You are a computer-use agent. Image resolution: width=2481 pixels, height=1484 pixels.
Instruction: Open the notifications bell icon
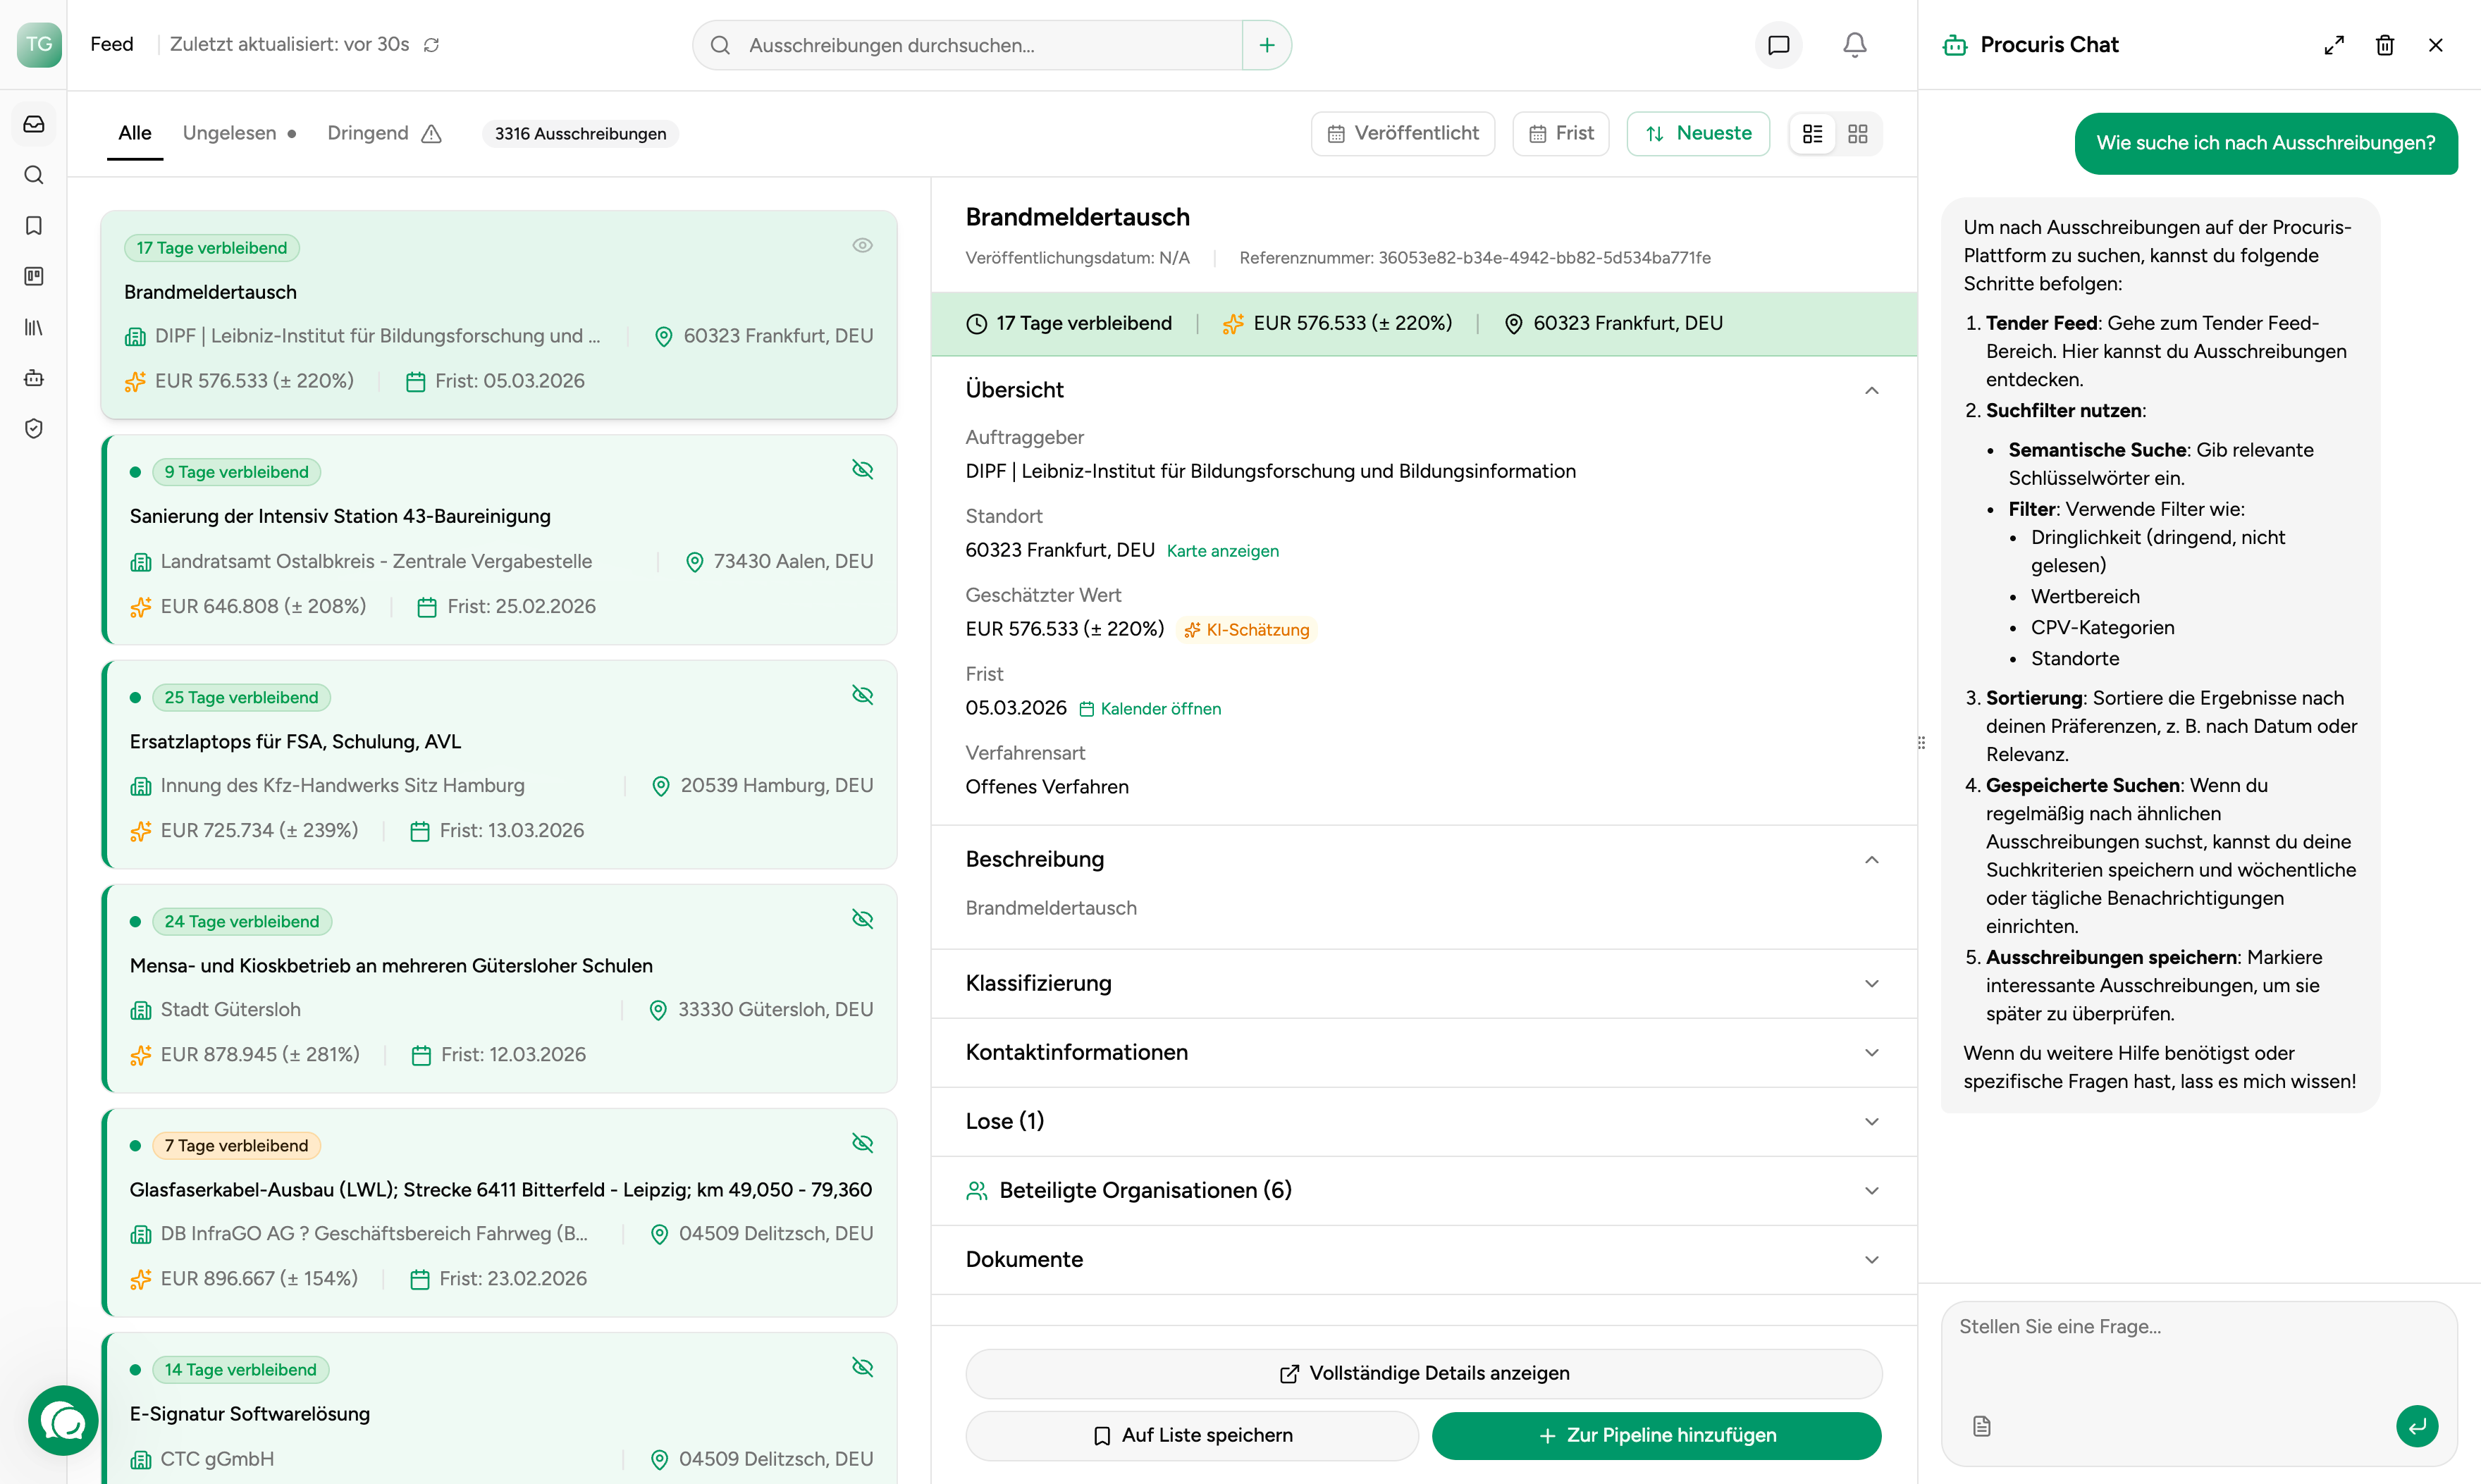point(1854,45)
